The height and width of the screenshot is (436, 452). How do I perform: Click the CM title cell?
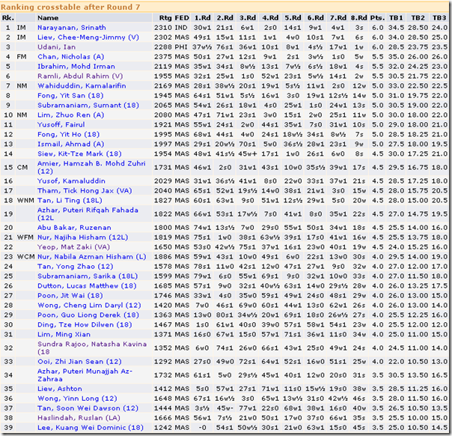[x=22, y=167]
